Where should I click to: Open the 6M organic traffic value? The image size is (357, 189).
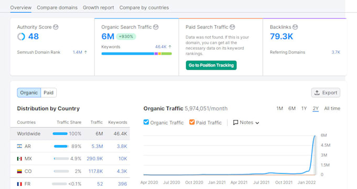tap(108, 36)
